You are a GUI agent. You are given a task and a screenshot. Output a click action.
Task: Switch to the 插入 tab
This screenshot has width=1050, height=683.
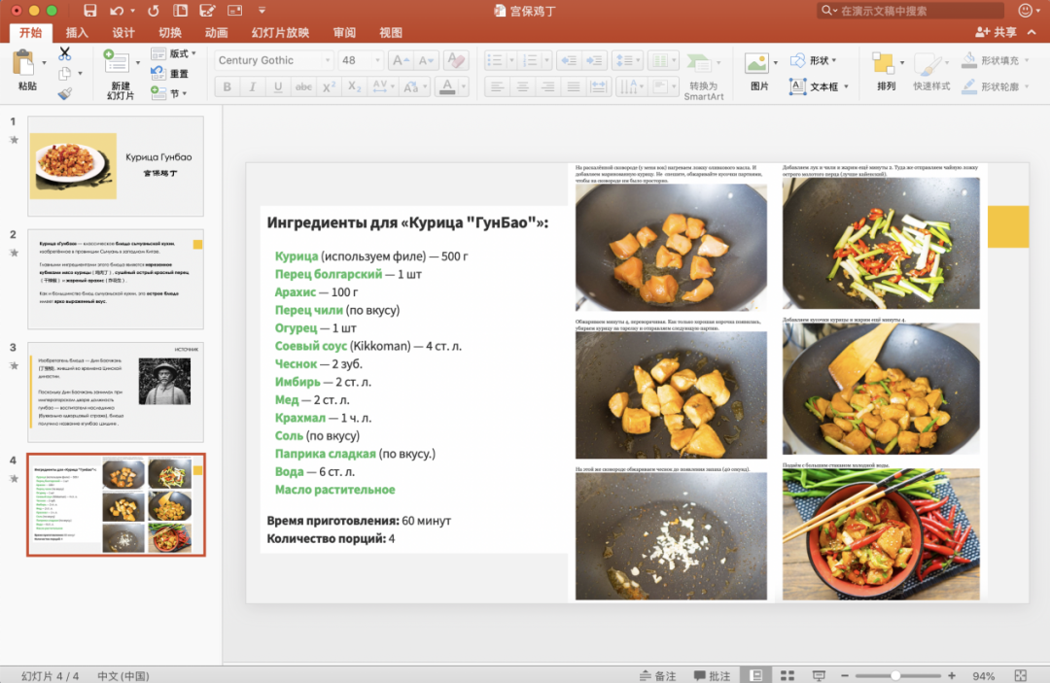pyautogui.click(x=77, y=32)
